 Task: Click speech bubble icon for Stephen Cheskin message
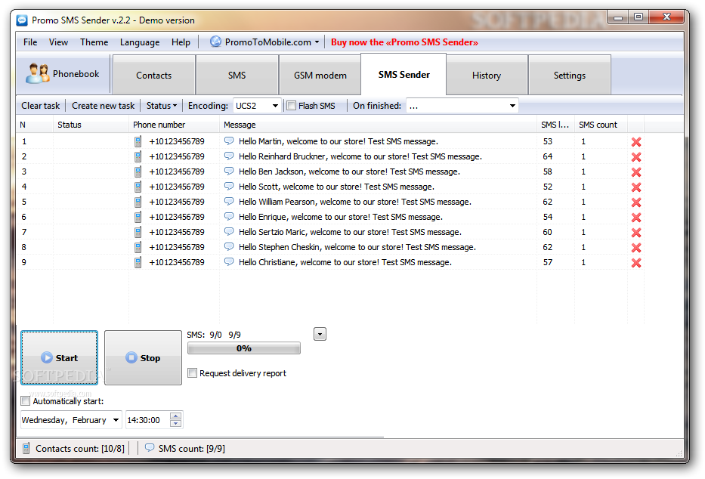(229, 247)
